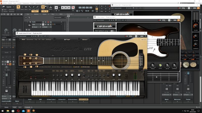Screen dimensions: 202x113
Task: Open Settings page in Ample Guitar
Action: [48, 39]
